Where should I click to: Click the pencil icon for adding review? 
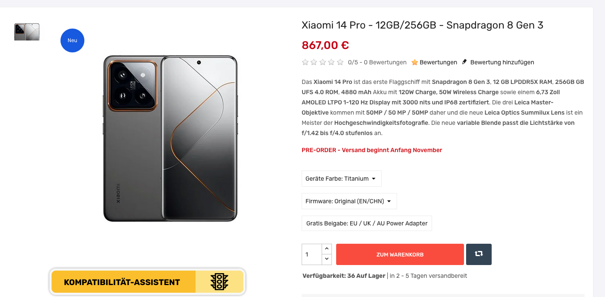(464, 62)
